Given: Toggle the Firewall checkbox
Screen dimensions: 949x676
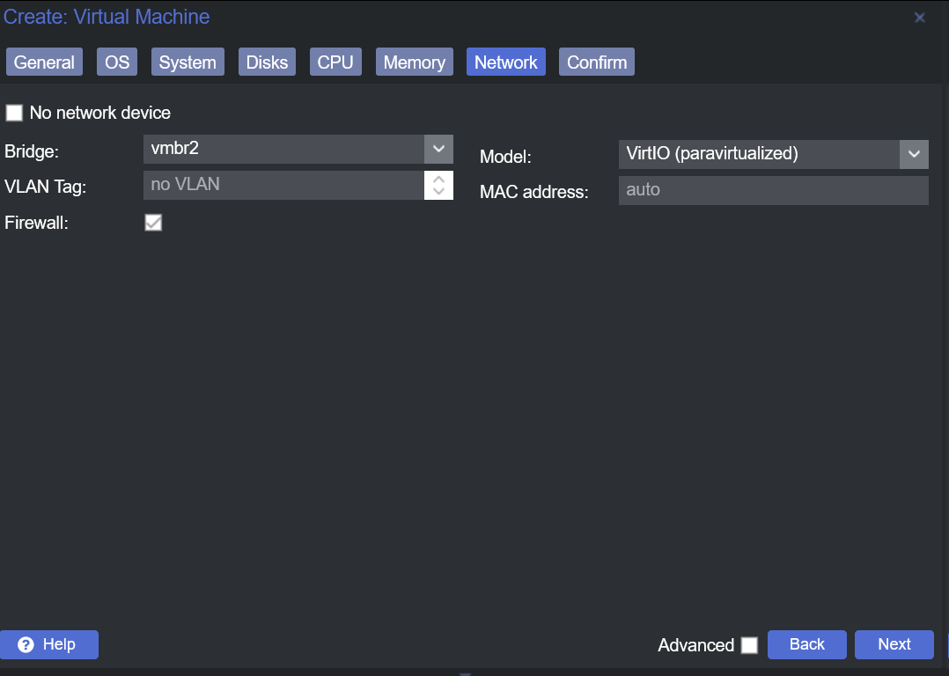Looking at the screenshot, I should click(x=153, y=223).
